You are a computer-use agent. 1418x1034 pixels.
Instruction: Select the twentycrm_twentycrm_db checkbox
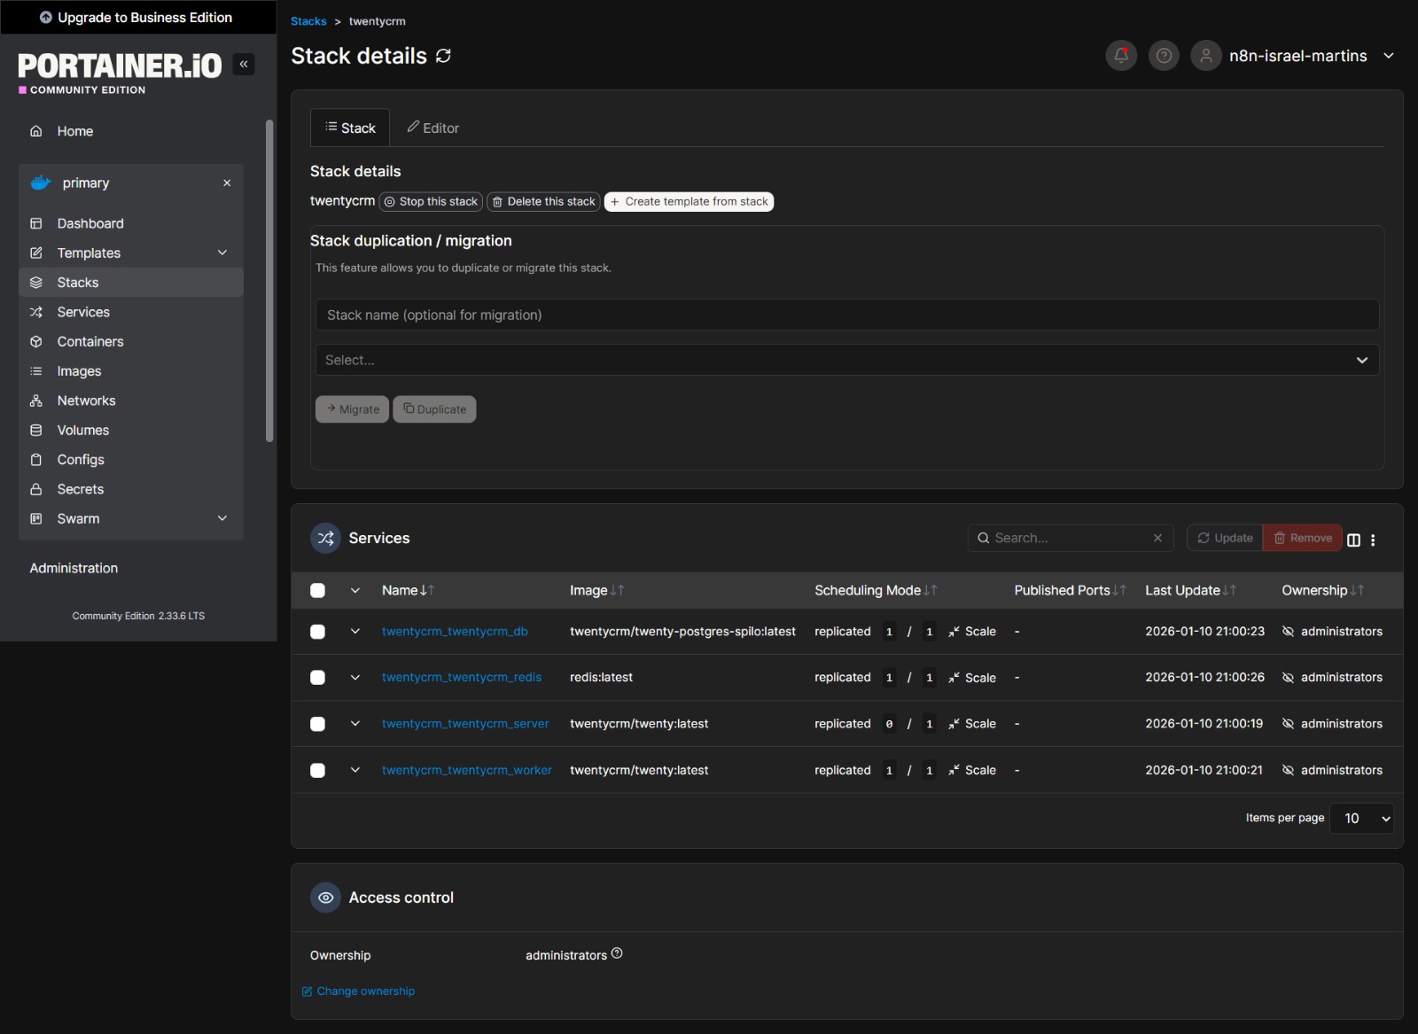(317, 632)
